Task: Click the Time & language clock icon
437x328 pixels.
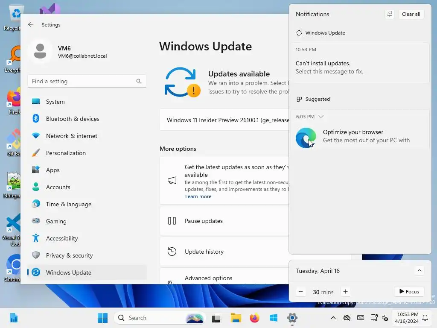Action: pos(36,204)
